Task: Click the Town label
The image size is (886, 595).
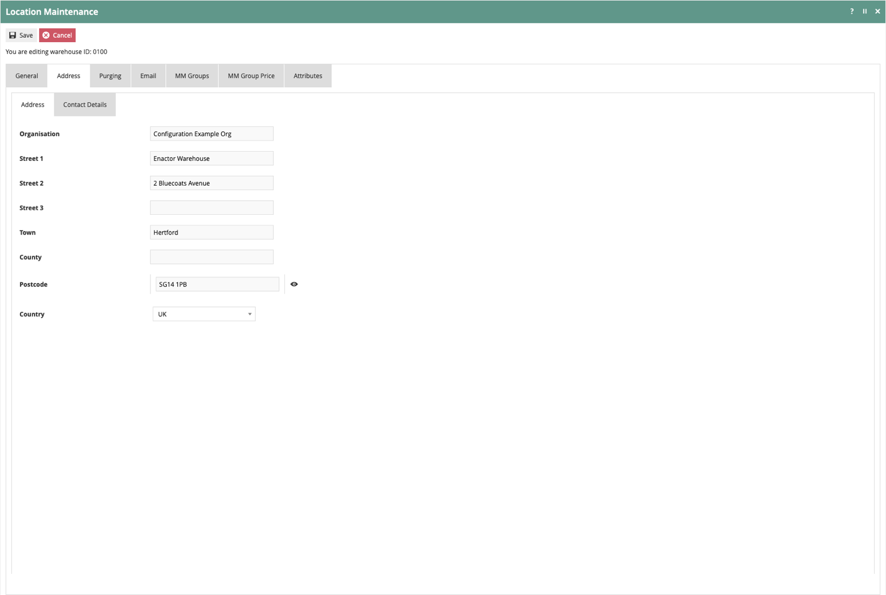Action: 28,233
